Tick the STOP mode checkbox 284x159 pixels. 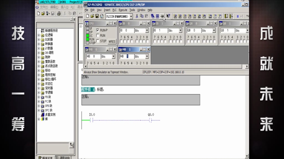pos(98,41)
